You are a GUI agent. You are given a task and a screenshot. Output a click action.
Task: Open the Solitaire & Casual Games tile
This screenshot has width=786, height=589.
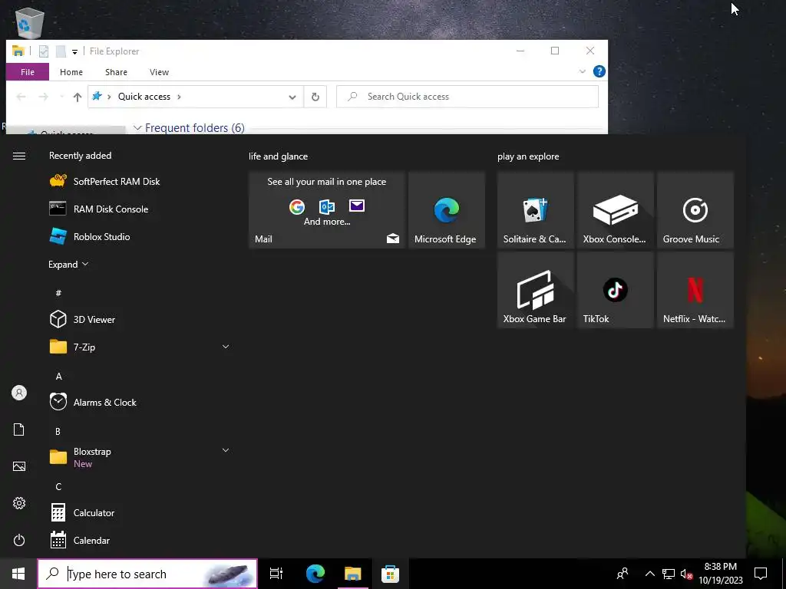tap(535, 210)
